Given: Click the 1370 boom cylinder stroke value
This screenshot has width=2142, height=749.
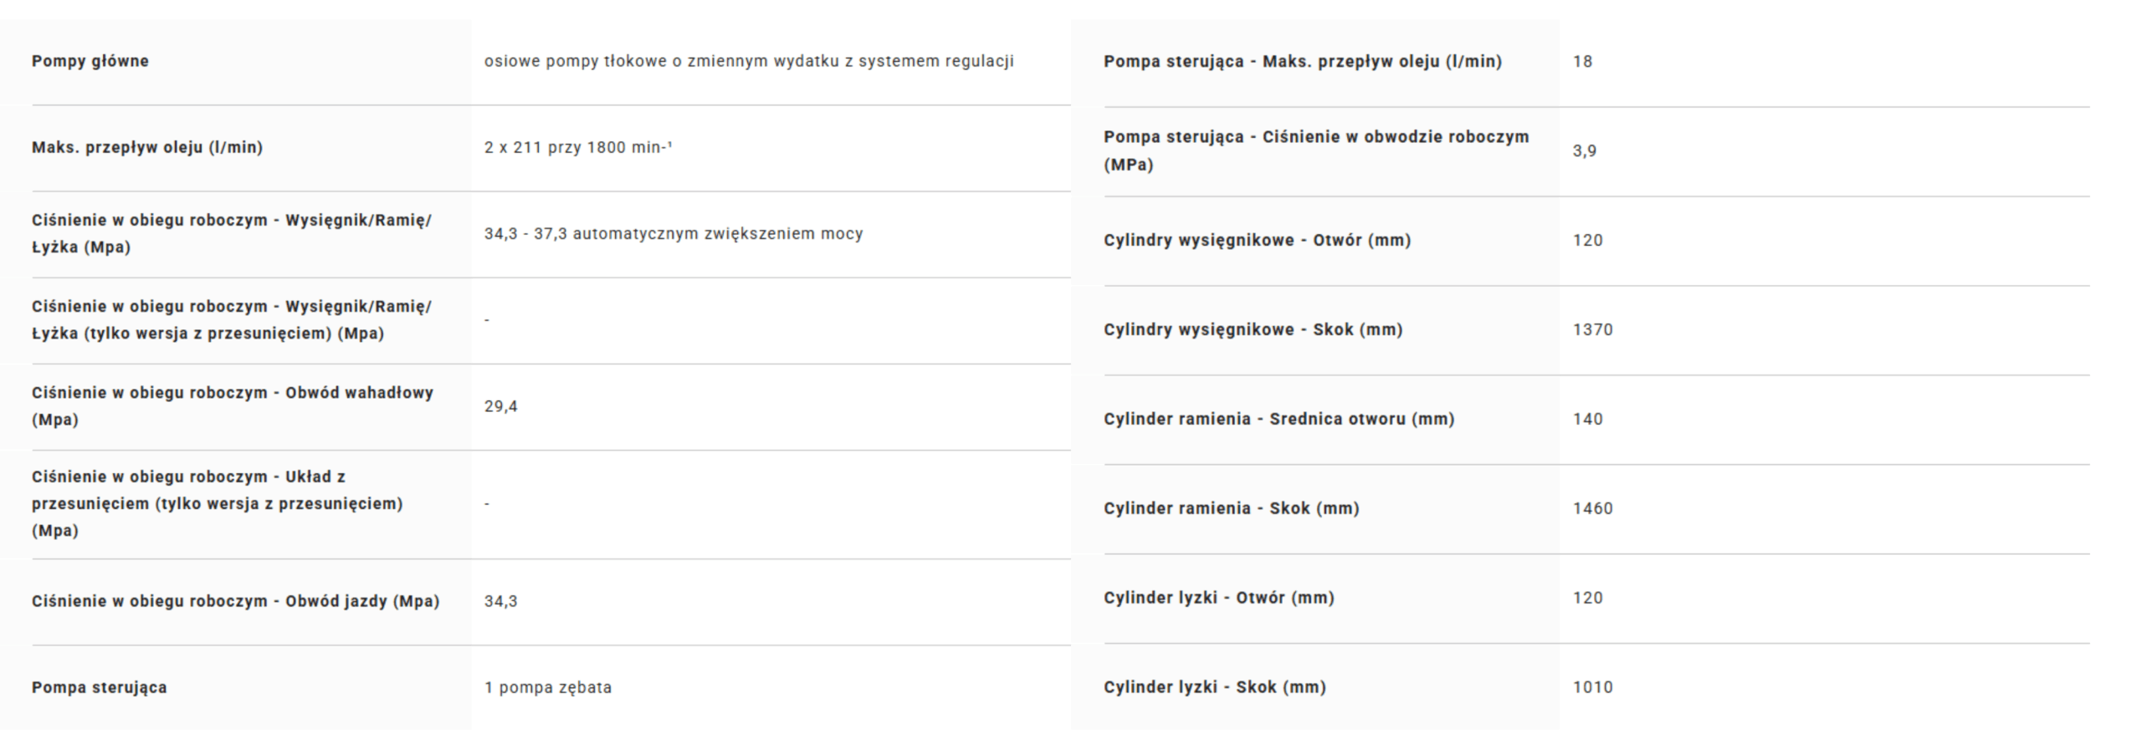Looking at the screenshot, I should pyautogui.click(x=1593, y=329).
